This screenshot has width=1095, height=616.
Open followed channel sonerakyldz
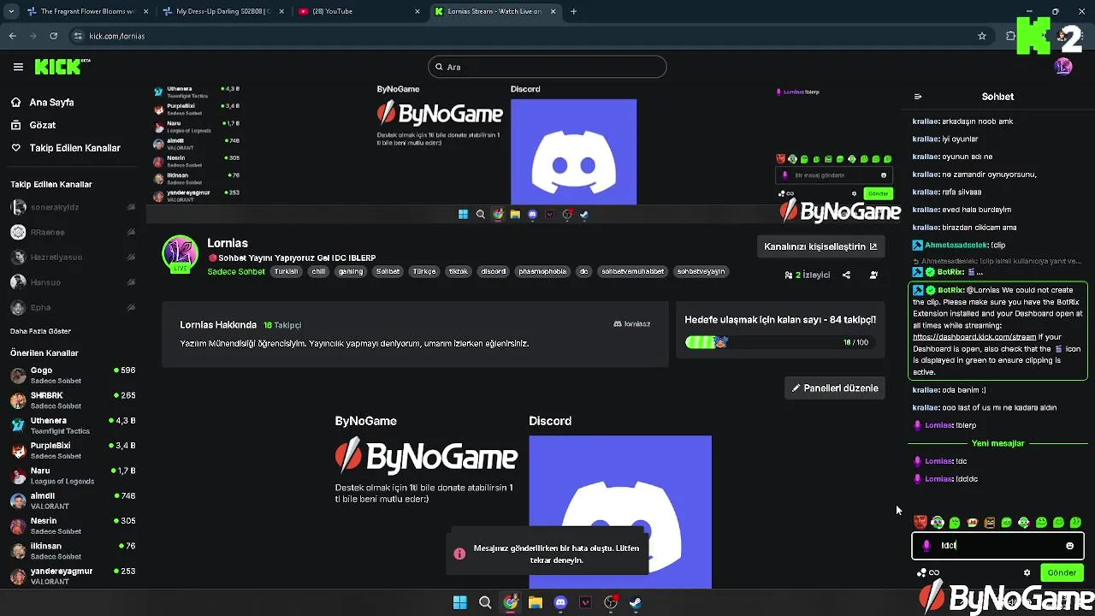73,207
